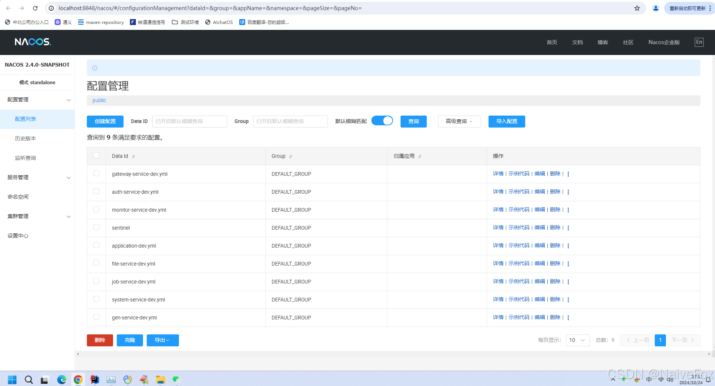Click the 创建配置 button
715x386 pixels.
click(105, 121)
